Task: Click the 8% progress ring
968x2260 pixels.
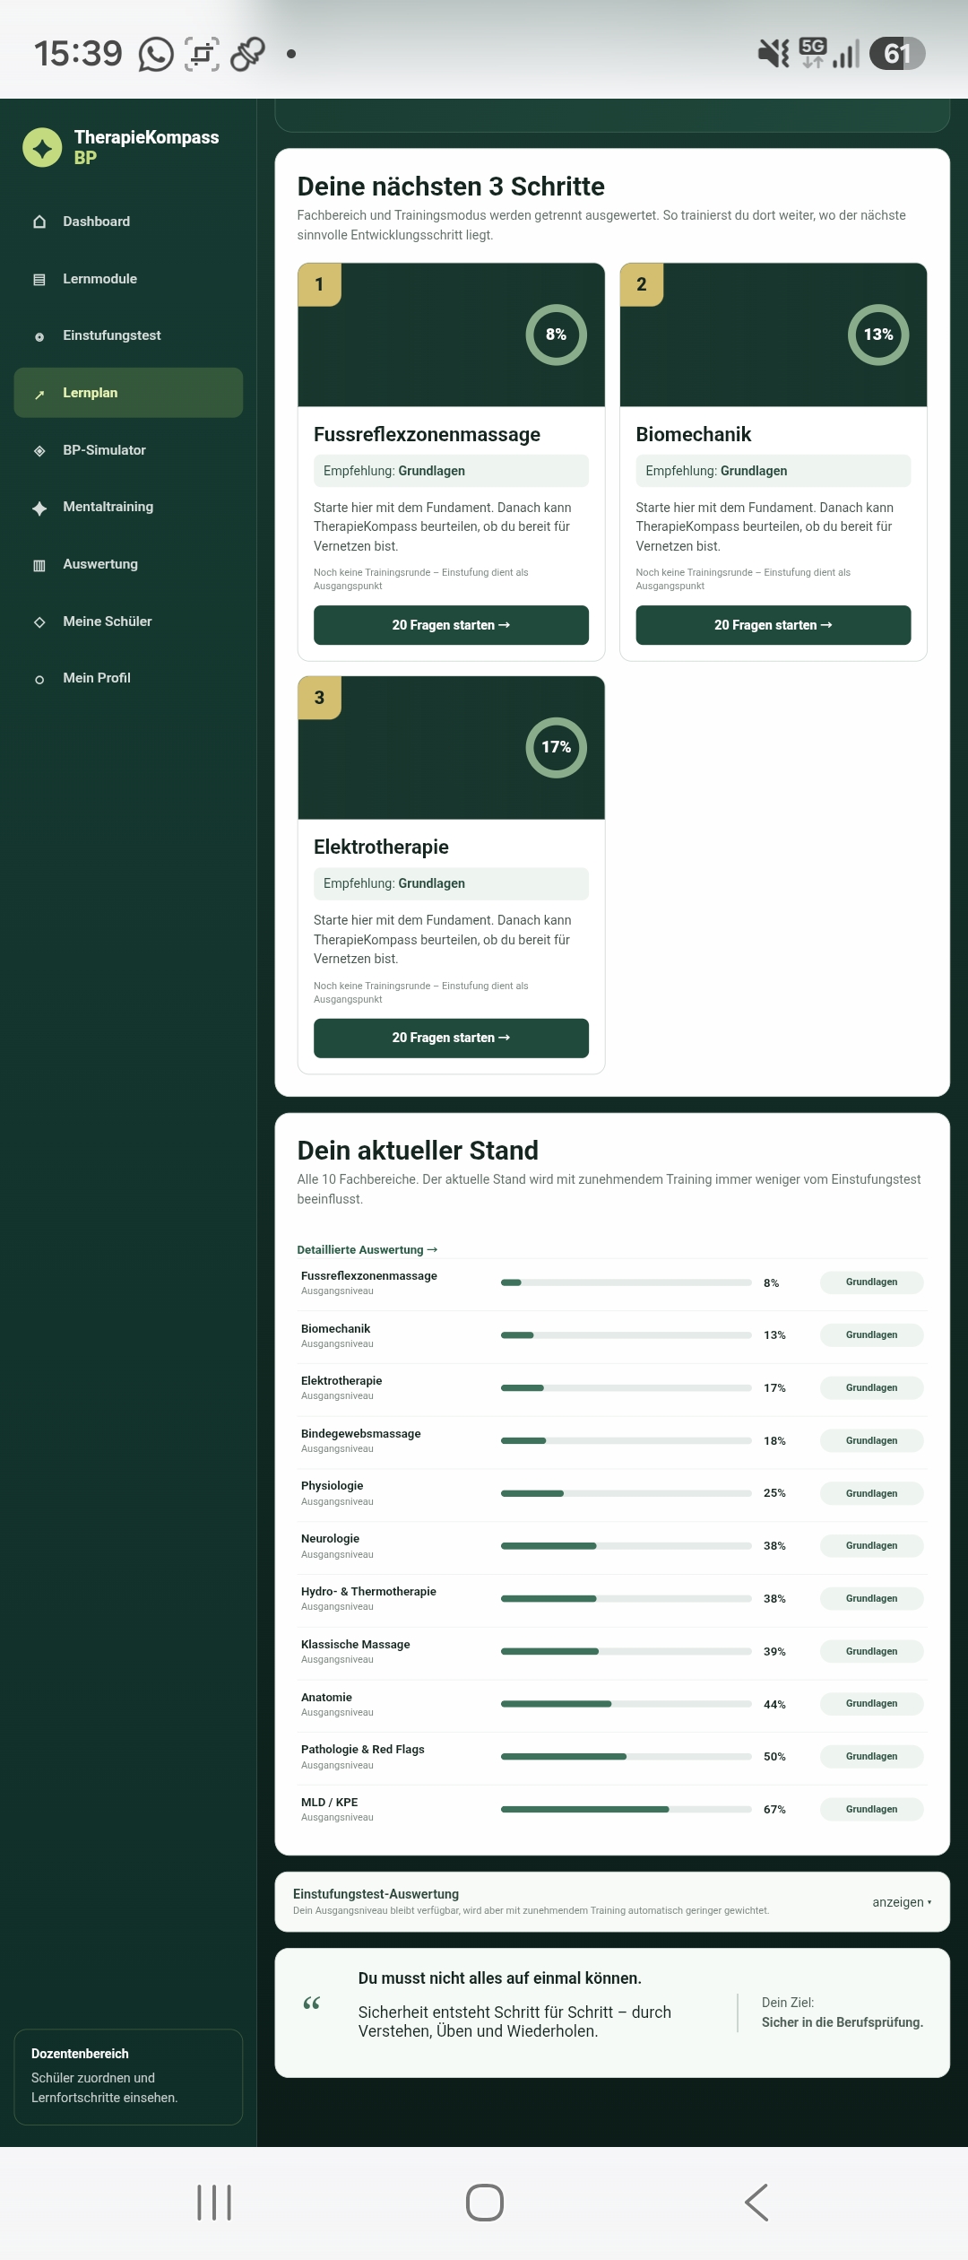Action: pos(556,335)
